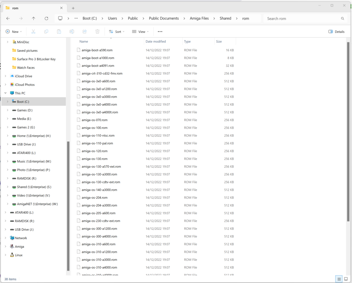
Task: Click the Rename icon in toolbar
Action: 72,32
